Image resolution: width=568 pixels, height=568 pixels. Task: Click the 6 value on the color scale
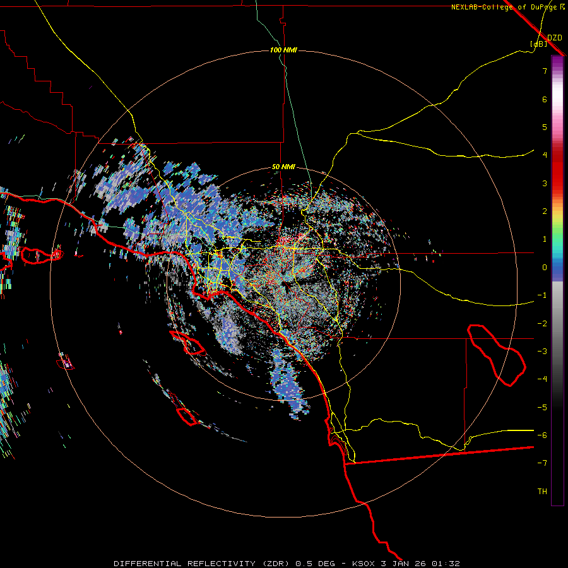(545, 99)
